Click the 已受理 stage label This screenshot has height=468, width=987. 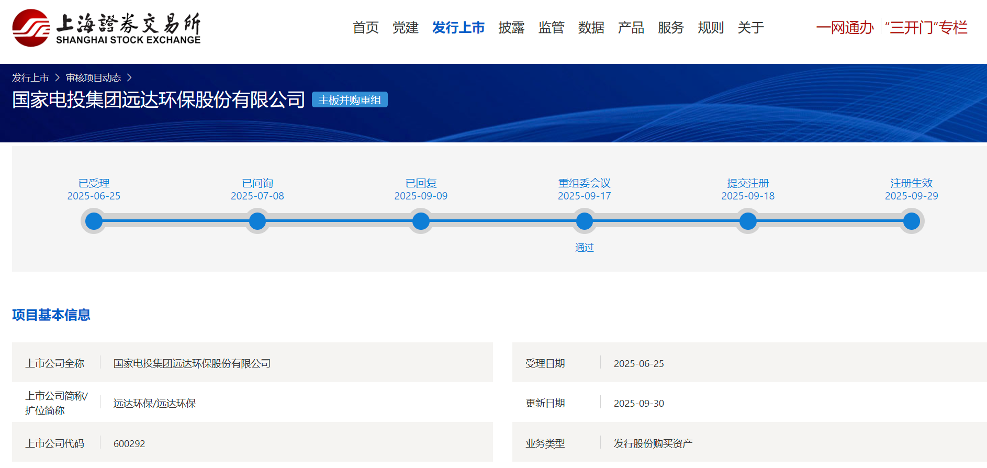click(x=94, y=183)
